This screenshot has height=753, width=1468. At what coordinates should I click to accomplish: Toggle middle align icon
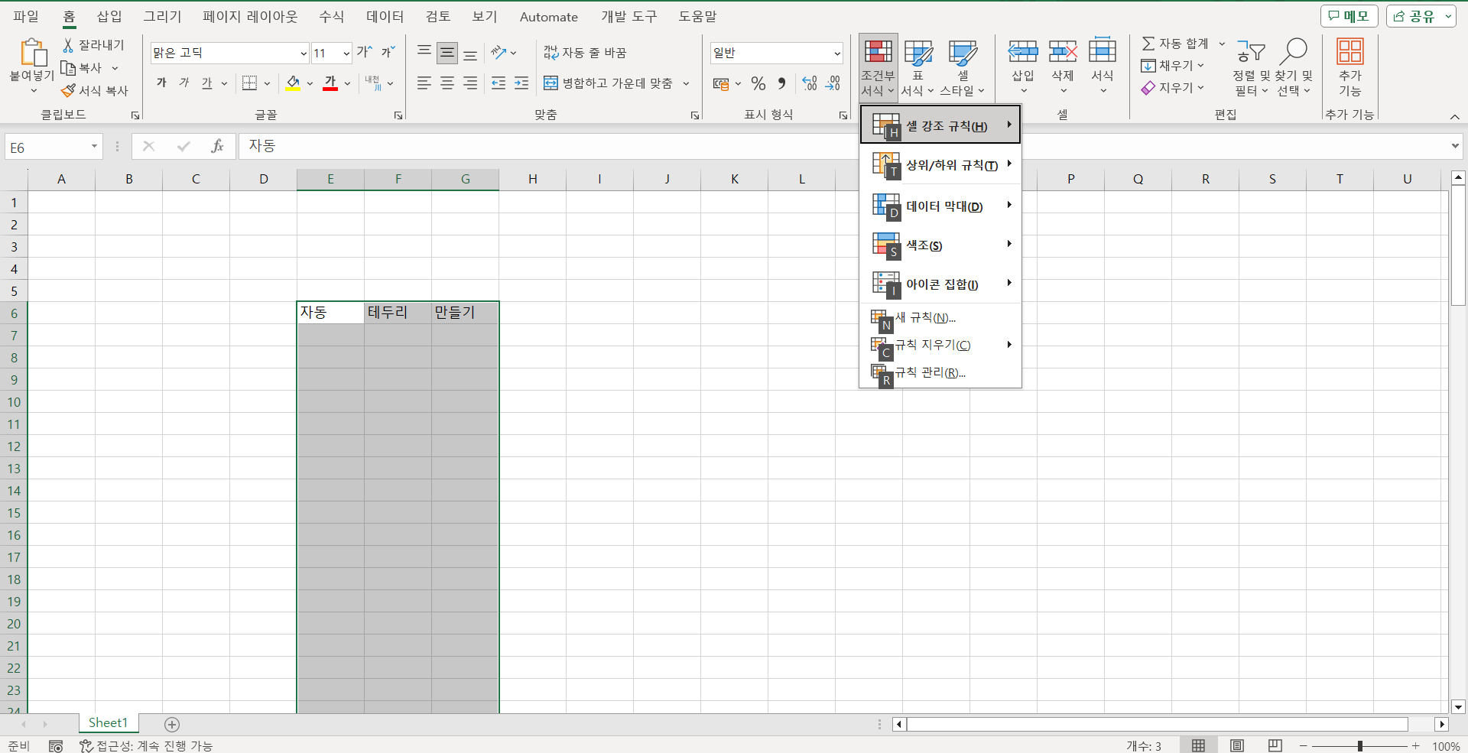(x=447, y=53)
